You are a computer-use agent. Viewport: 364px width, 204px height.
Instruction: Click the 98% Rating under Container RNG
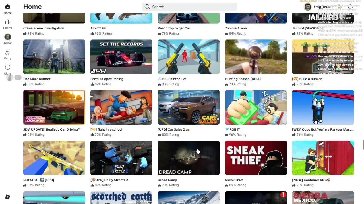(305, 185)
